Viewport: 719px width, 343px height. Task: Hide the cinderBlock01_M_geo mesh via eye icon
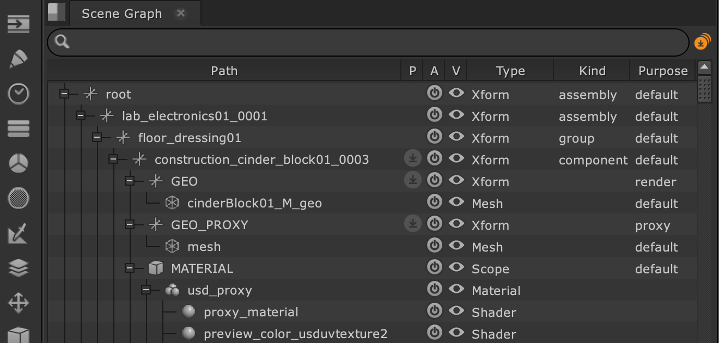pos(456,202)
